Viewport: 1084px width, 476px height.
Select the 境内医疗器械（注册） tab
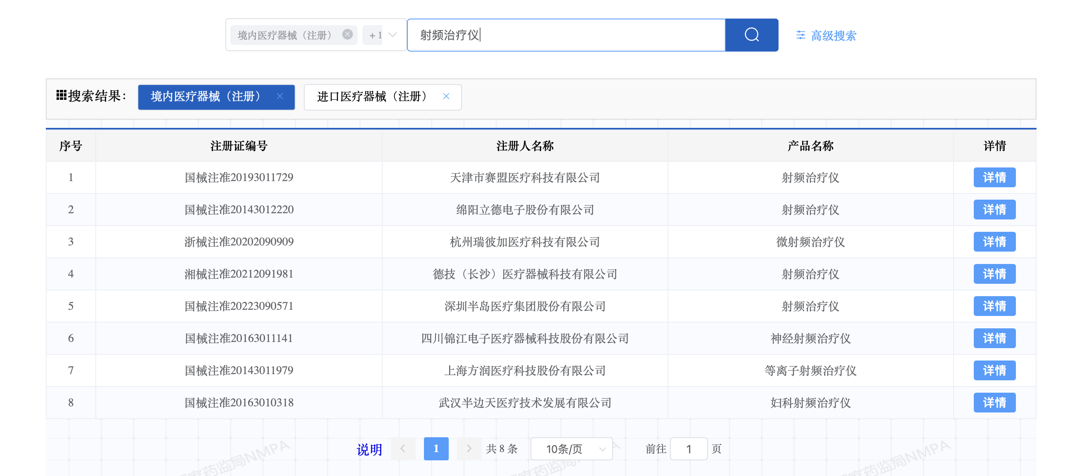coord(205,97)
